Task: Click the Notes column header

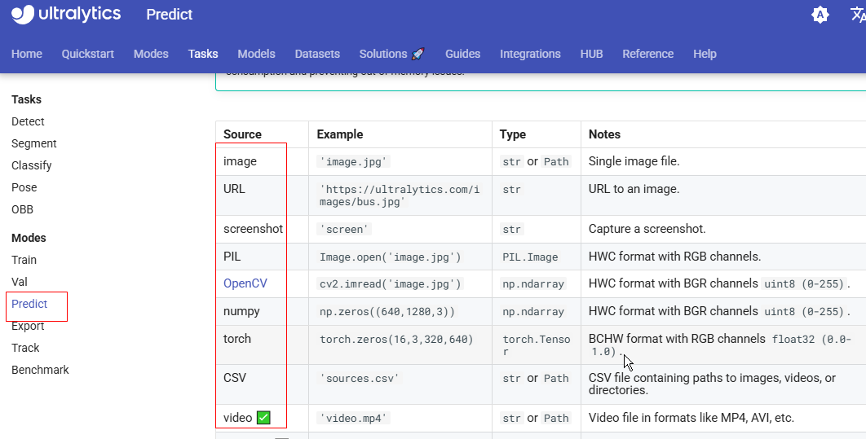Action: pos(604,134)
